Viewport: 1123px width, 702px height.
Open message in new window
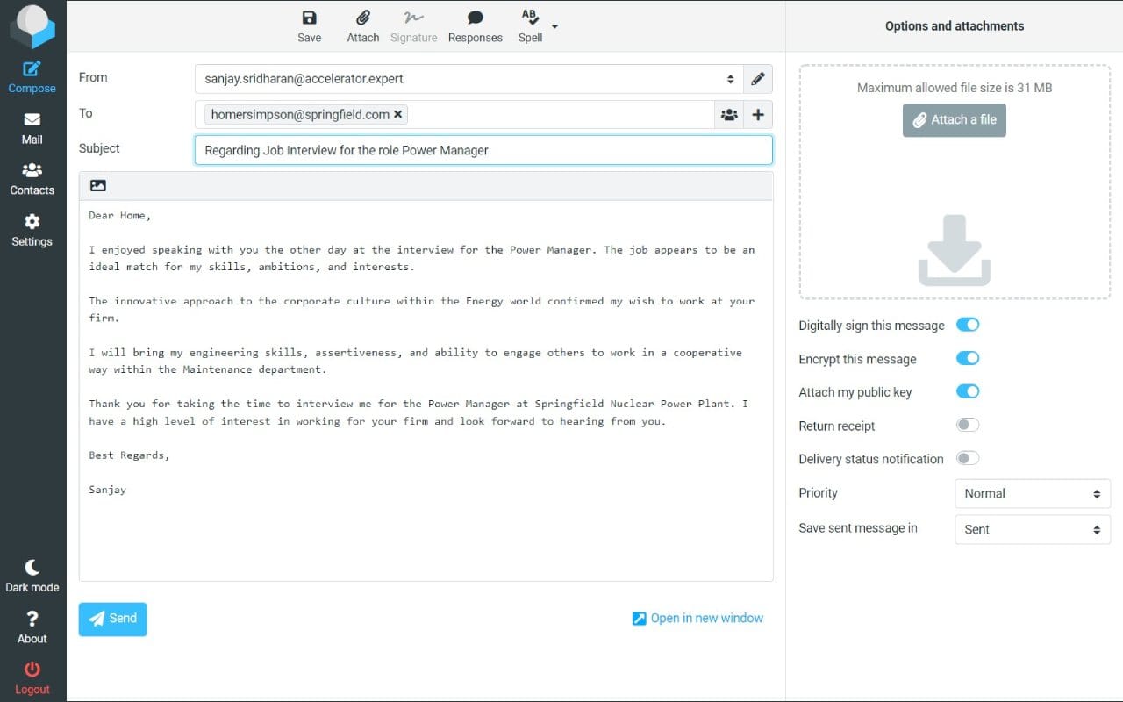coord(697,618)
